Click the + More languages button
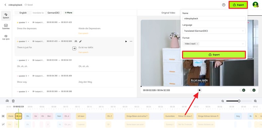 click(x=68, y=13)
